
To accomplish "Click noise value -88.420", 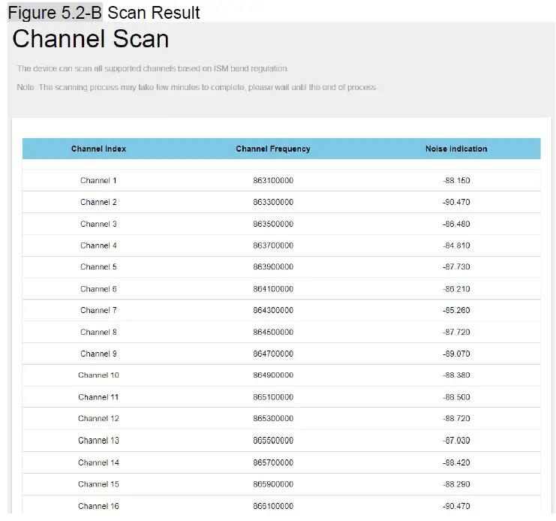I will tap(456, 463).
